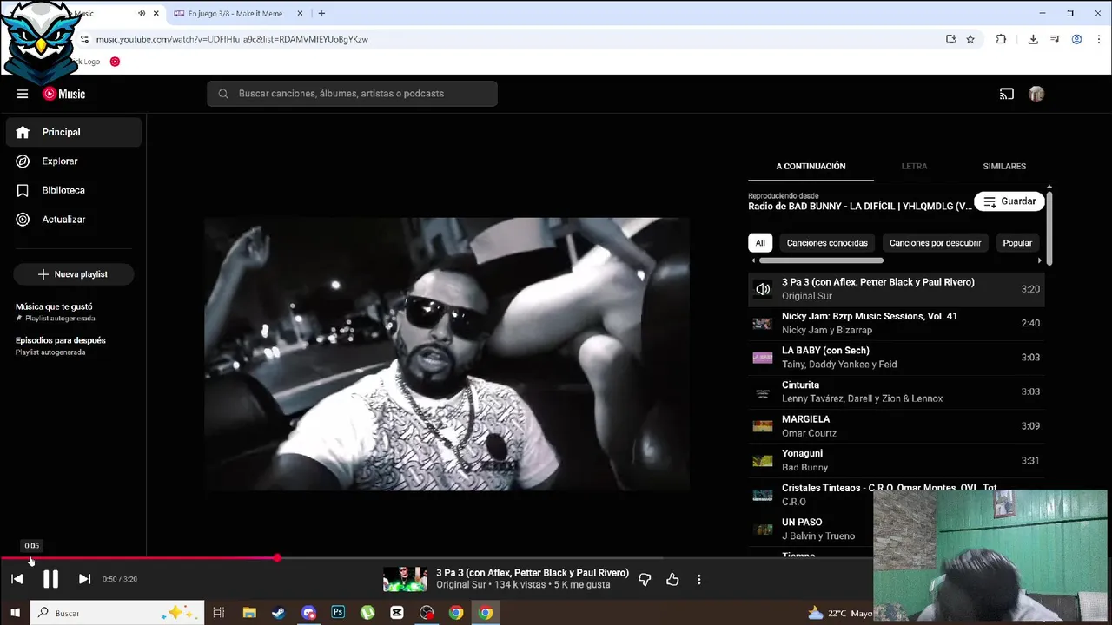Click the MARGIELA song thumbnail
This screenshot has height=625, width=1112.
pos(763,426)
